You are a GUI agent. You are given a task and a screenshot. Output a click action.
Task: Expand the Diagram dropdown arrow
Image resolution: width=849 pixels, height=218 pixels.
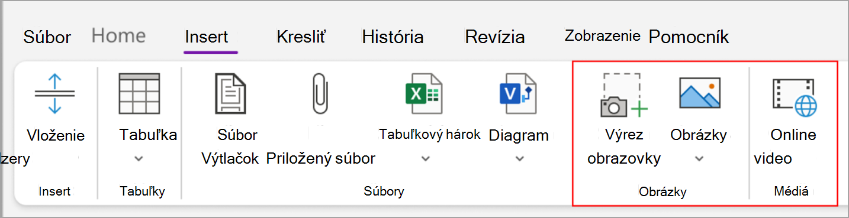point(519,158)
